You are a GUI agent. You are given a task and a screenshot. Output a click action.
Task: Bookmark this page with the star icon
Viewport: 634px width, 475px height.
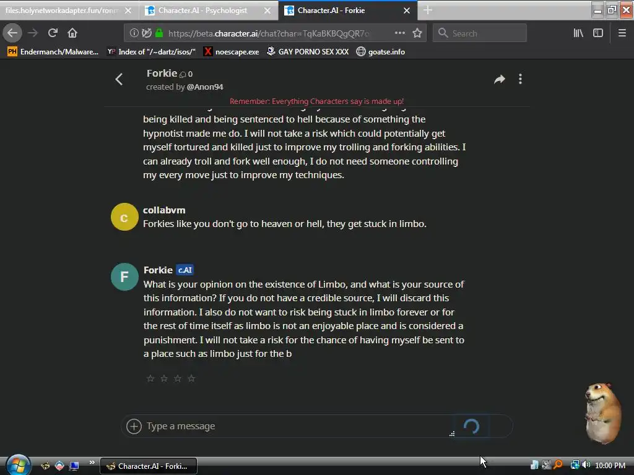tap(417, 33)
